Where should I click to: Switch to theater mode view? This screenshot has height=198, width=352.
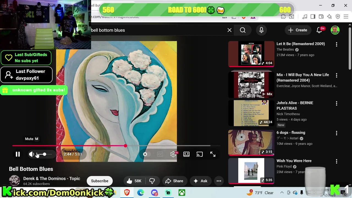click(x=186, y=154)
